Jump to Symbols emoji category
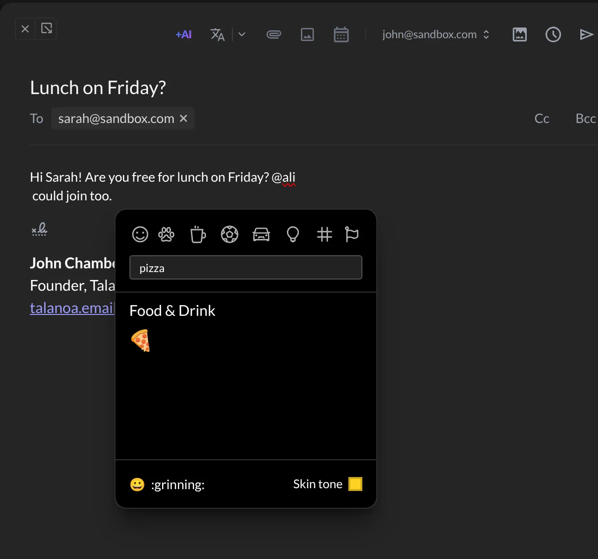This screenshot has width=598, height=559. point(325,234)
